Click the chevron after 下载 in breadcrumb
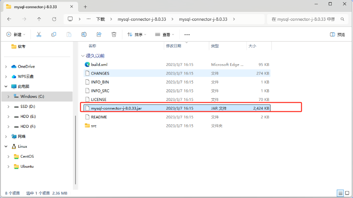 pyautogui.click(x=111, y=19)
